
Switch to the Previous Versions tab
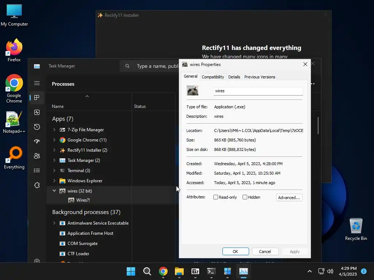pyautogui.click(x=260, y=77)
